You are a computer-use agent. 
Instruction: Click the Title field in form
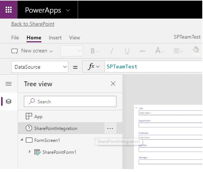(x=170, y=113)
